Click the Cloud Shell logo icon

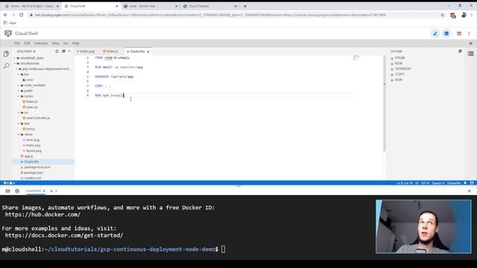8,33
